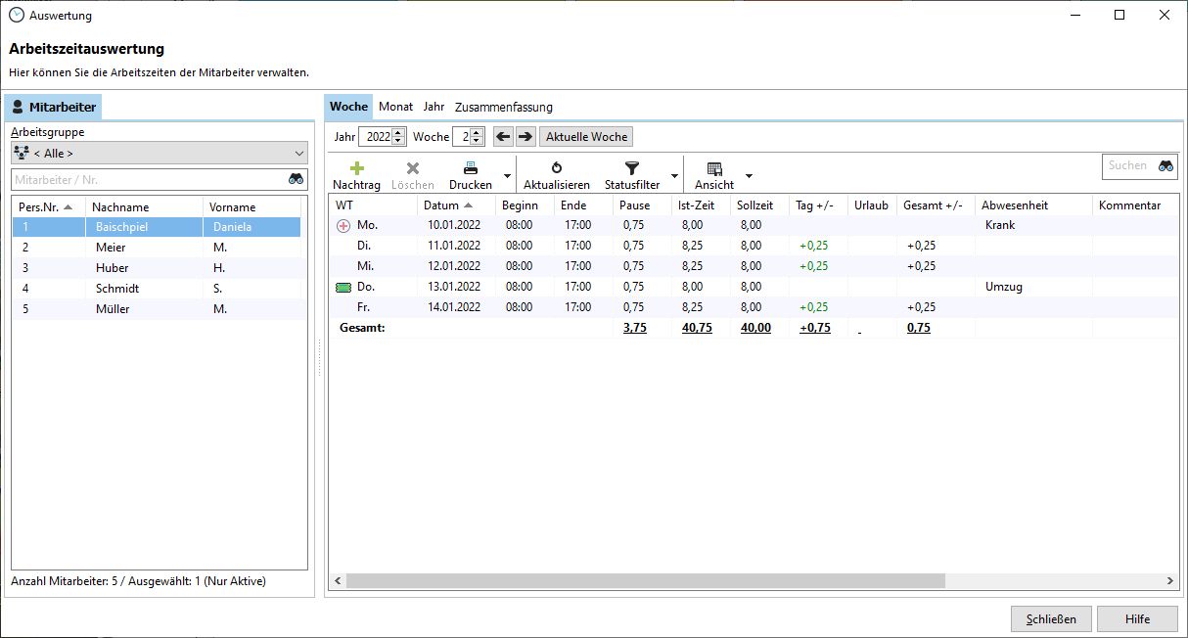
Task: Open the Ansicht dropdown arrow
Action: coord(749,176)
